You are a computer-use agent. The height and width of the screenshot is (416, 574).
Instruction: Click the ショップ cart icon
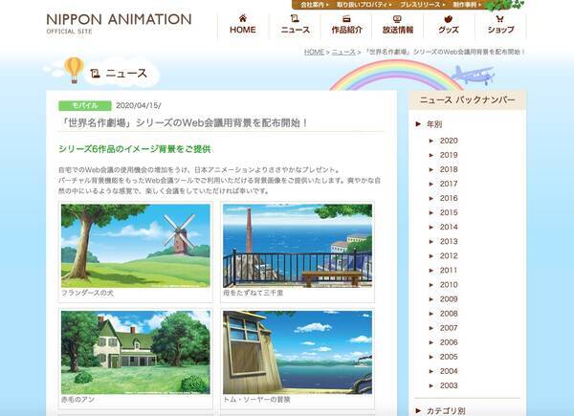[x=499, y=18]
